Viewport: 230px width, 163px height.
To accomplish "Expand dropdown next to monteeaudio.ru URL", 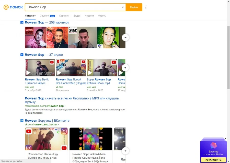I will (65, 106).
